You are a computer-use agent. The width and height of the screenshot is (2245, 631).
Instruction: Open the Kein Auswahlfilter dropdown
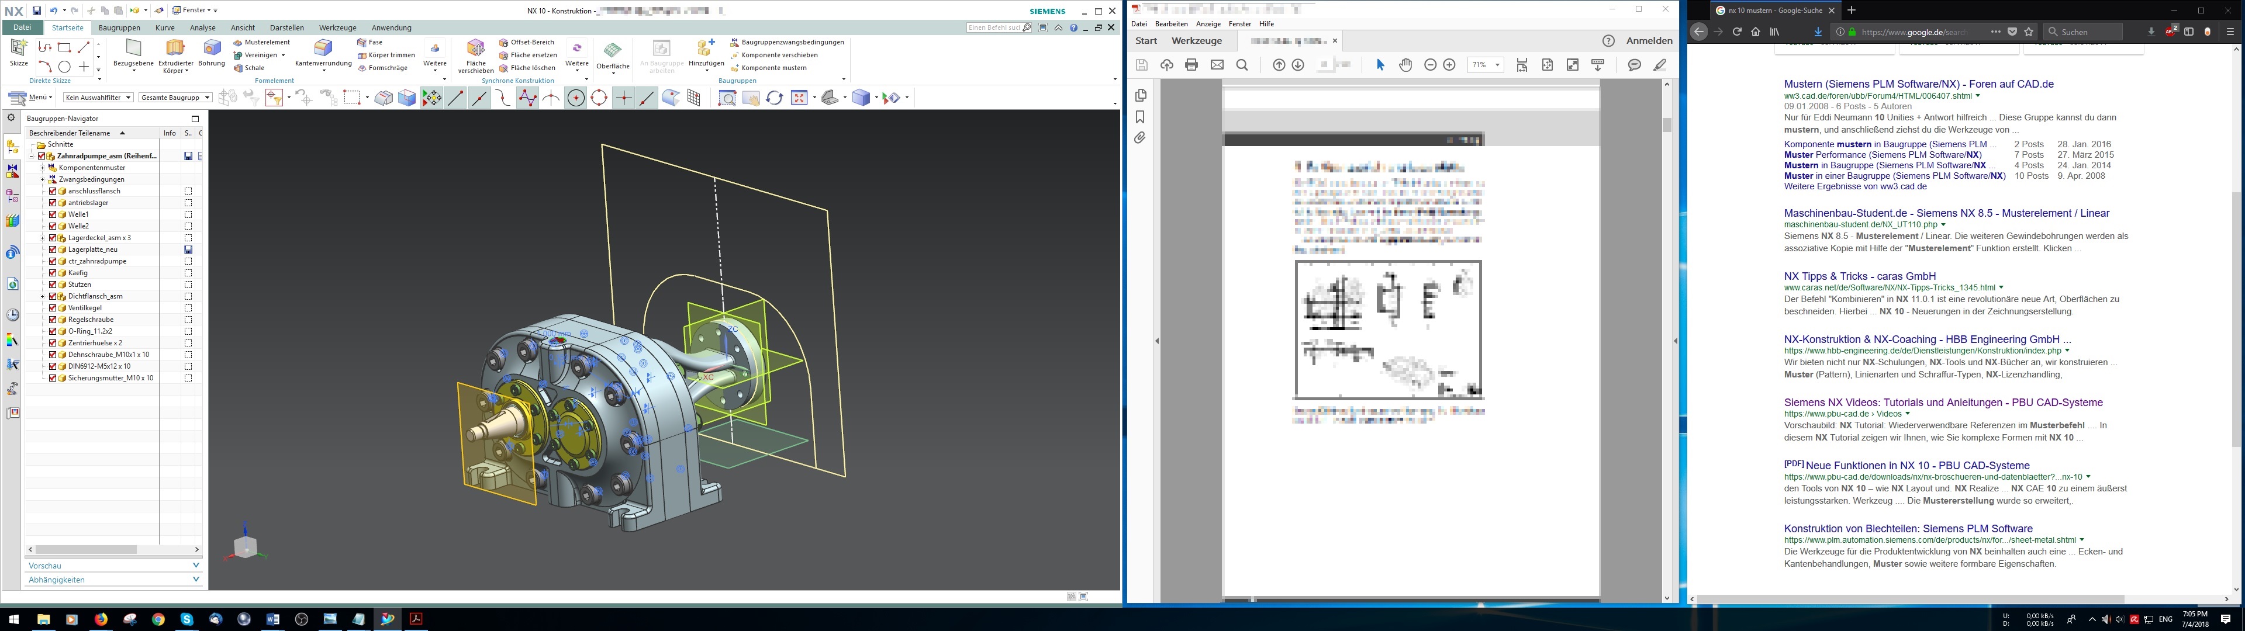pyautogui.click(x=99, y=98)
